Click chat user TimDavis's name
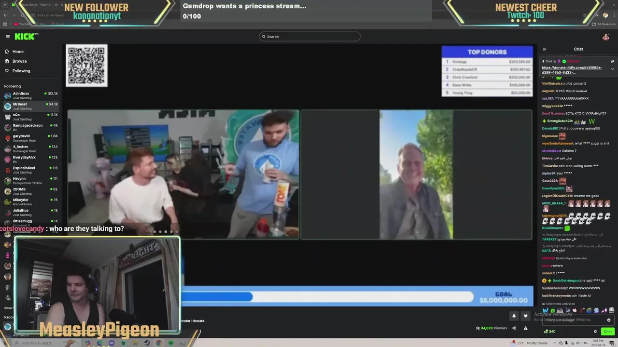This screenshot has height=347, width=618. (x=549, y=166)
